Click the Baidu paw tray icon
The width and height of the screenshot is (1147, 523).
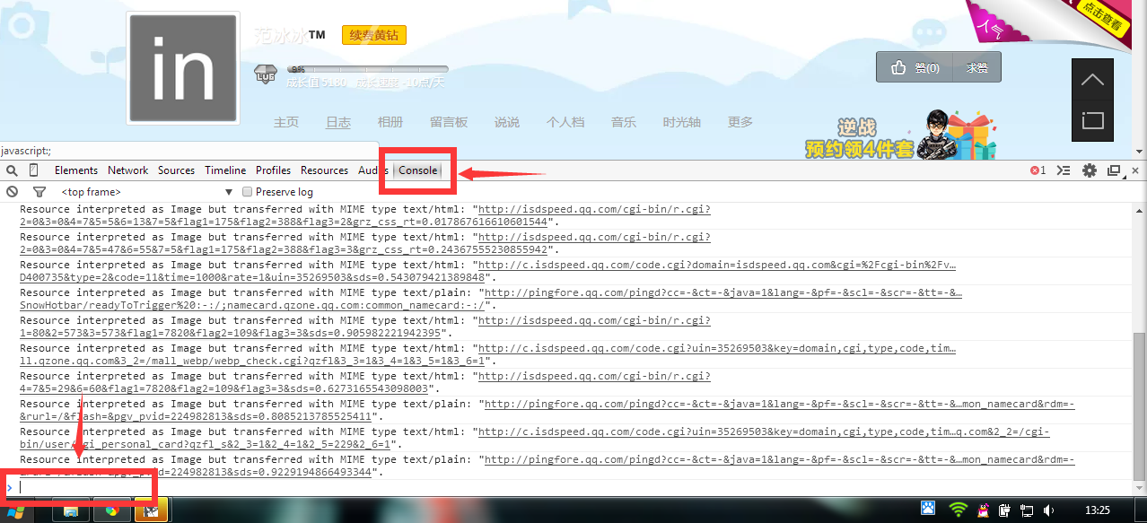(x=927, y=510)
